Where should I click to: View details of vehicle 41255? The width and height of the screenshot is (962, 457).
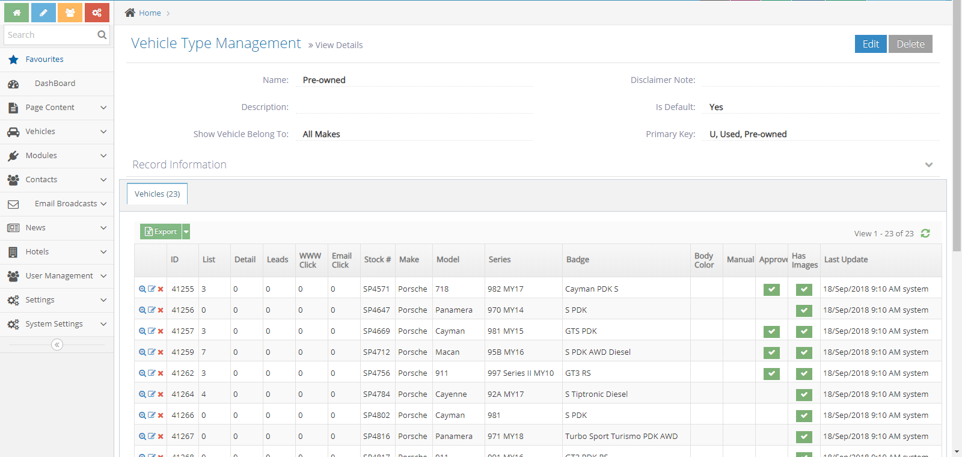[x=142, y=289]
